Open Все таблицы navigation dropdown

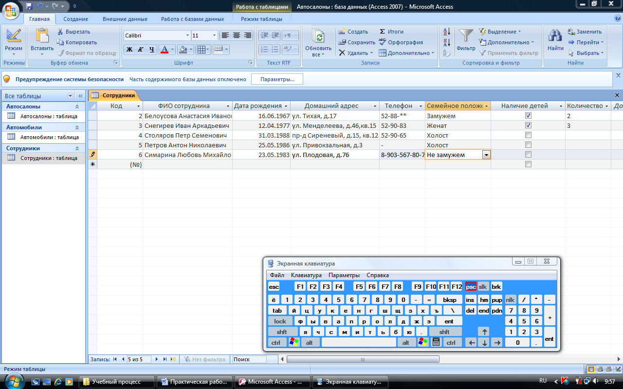(x=71, y=96)
